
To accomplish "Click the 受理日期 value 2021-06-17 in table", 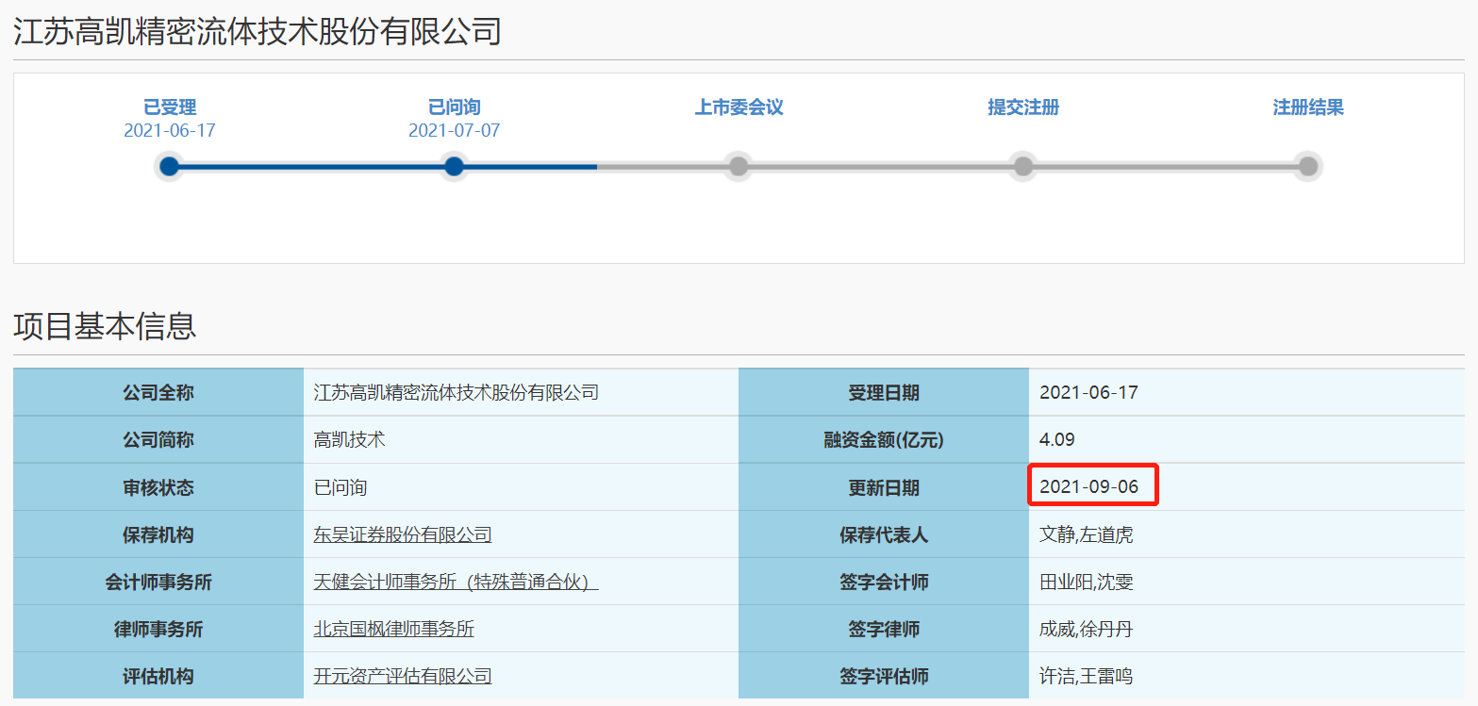I will tap(1088, 393).
